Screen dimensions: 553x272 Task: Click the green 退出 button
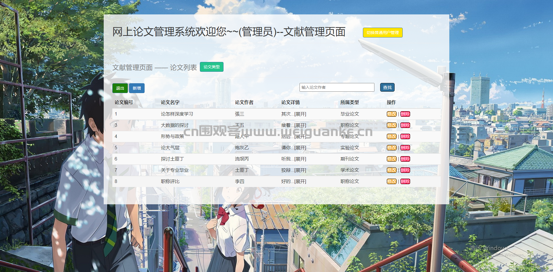[120, 88]
